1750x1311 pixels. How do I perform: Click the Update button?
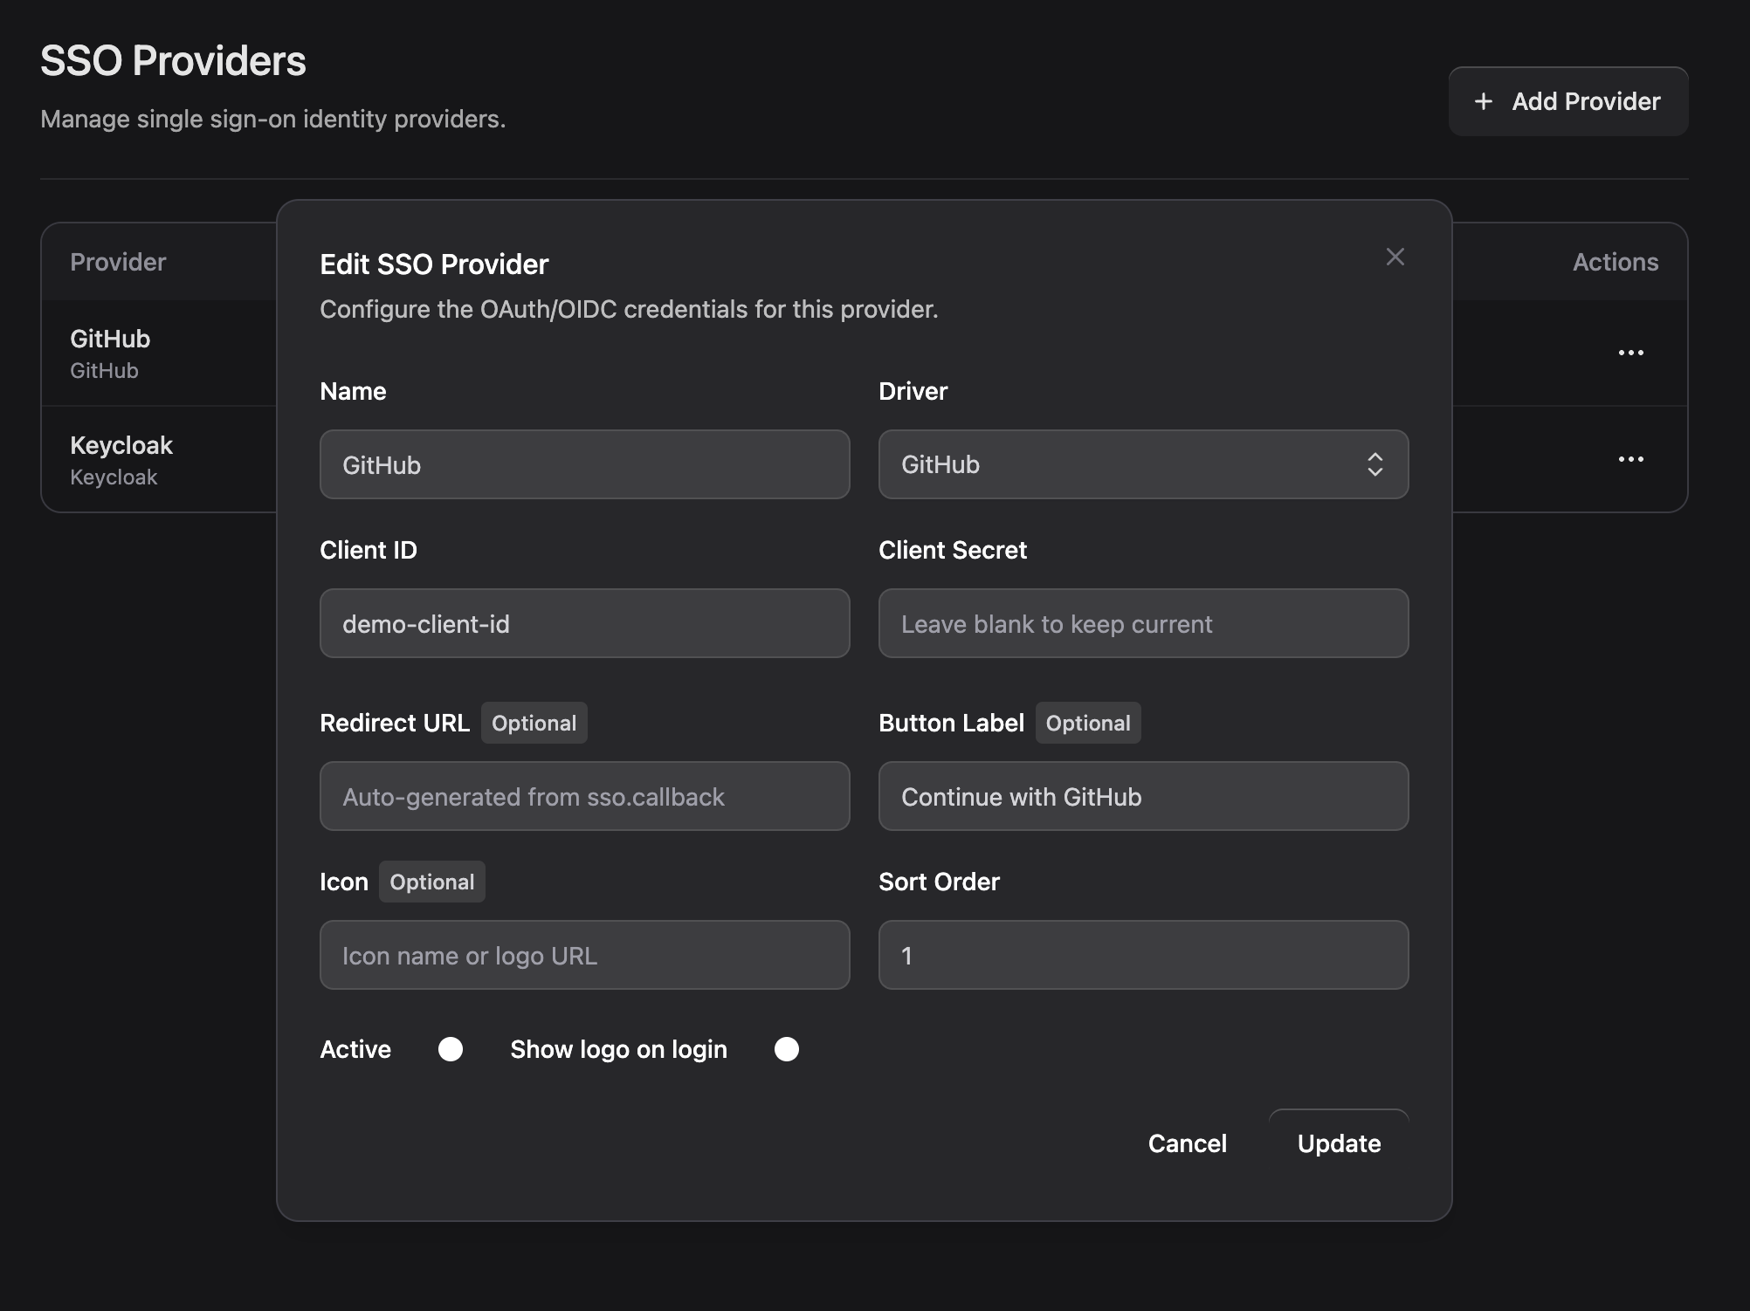1339,1143
